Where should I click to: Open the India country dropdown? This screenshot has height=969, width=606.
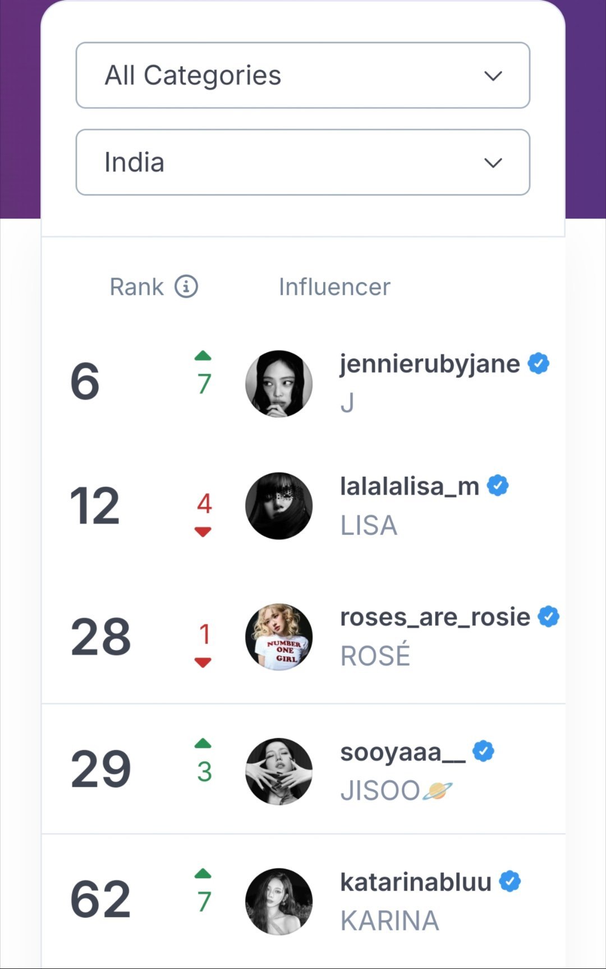click(303, 162)
